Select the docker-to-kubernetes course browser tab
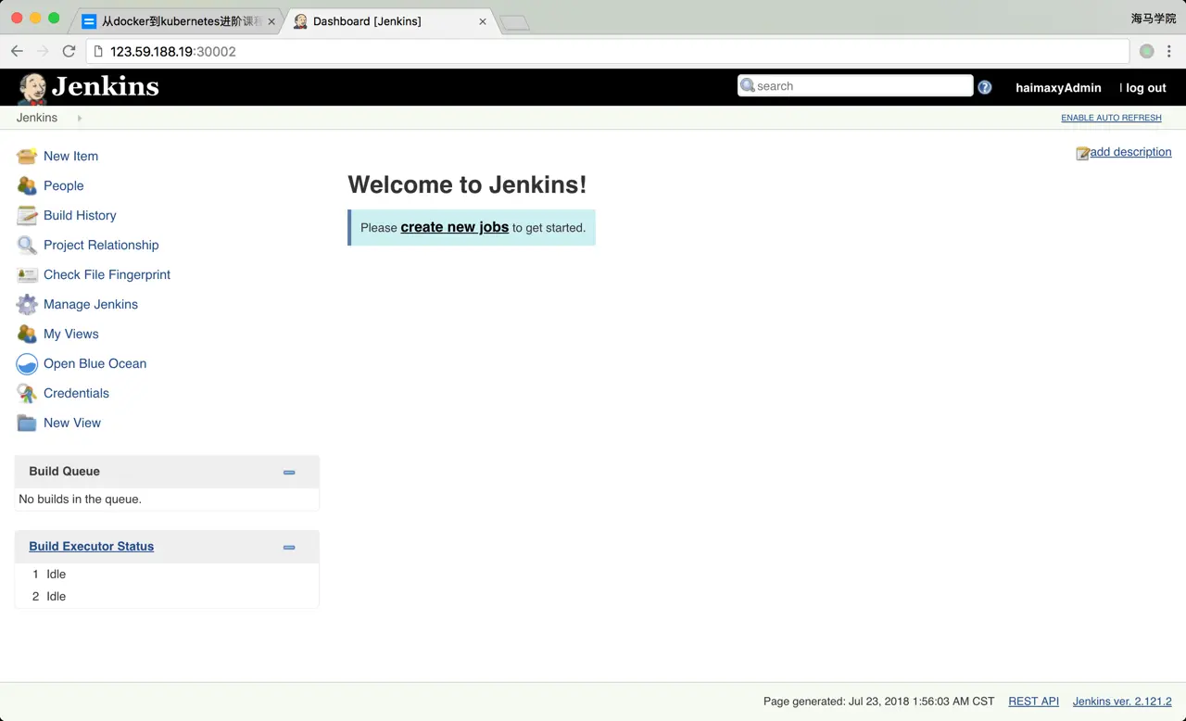This screenshot has height=721, width=1186. pyautogui.click(x=176, y=19)
